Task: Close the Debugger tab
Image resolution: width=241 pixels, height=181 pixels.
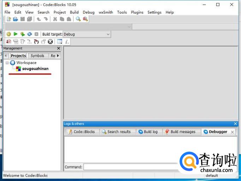Action: [x=233, y=132]
